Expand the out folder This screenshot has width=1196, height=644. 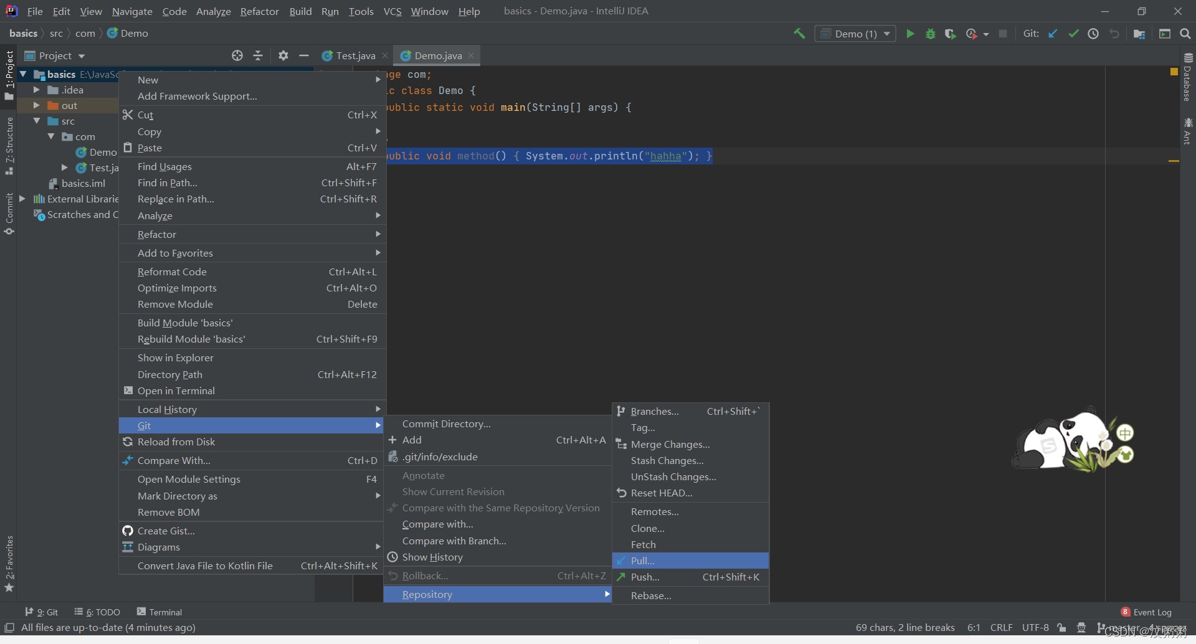click(37, 105)
